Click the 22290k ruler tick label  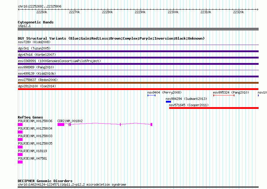140,12
